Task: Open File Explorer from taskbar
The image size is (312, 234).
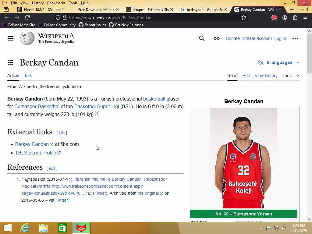Action: tap(43, 228)
